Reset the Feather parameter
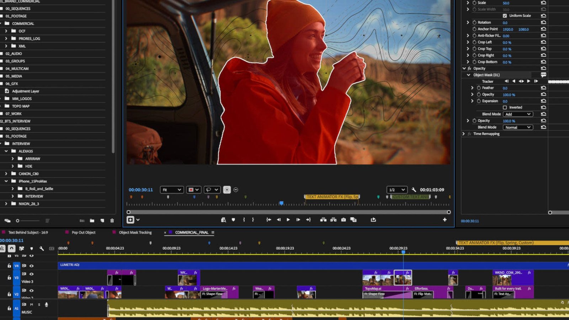Image resolution: width=569 pixels, height=320 pixels. click(x=543, y=88)
